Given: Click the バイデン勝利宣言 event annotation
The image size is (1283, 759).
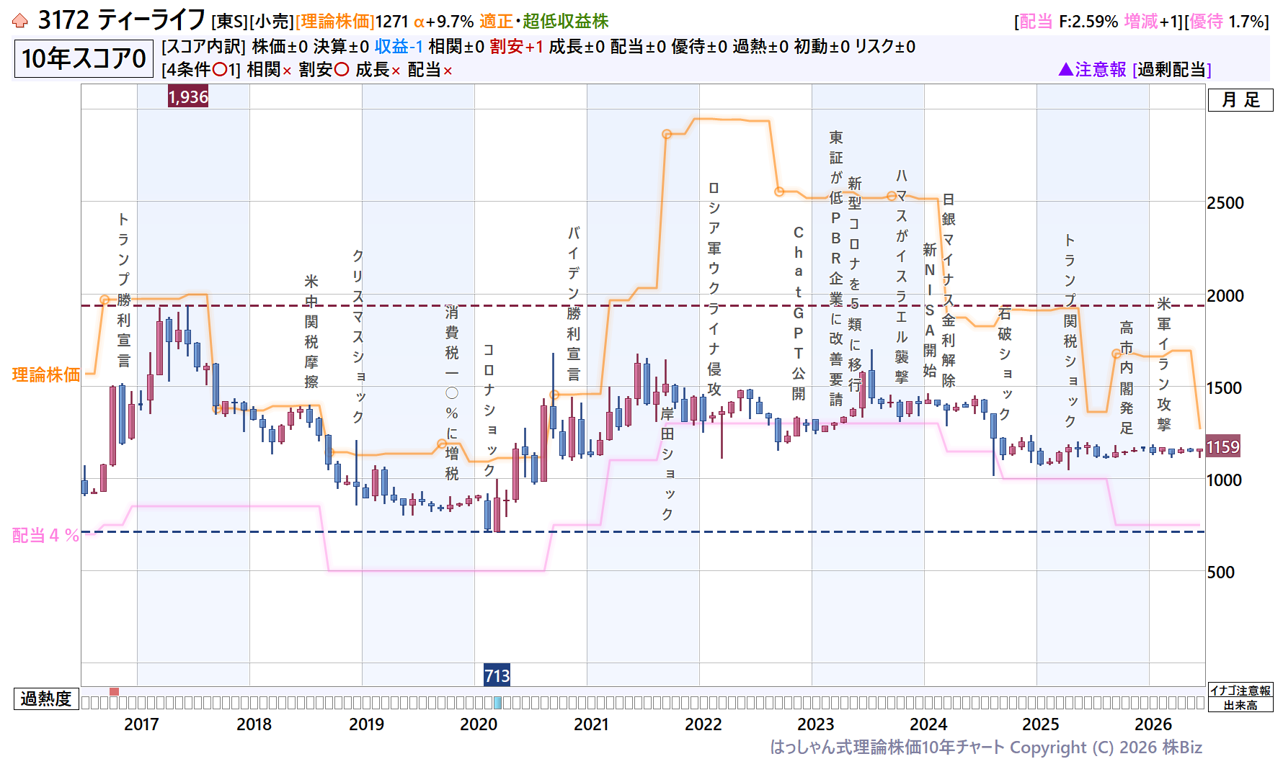Looking at the screenshot, I should click(573, 304).
